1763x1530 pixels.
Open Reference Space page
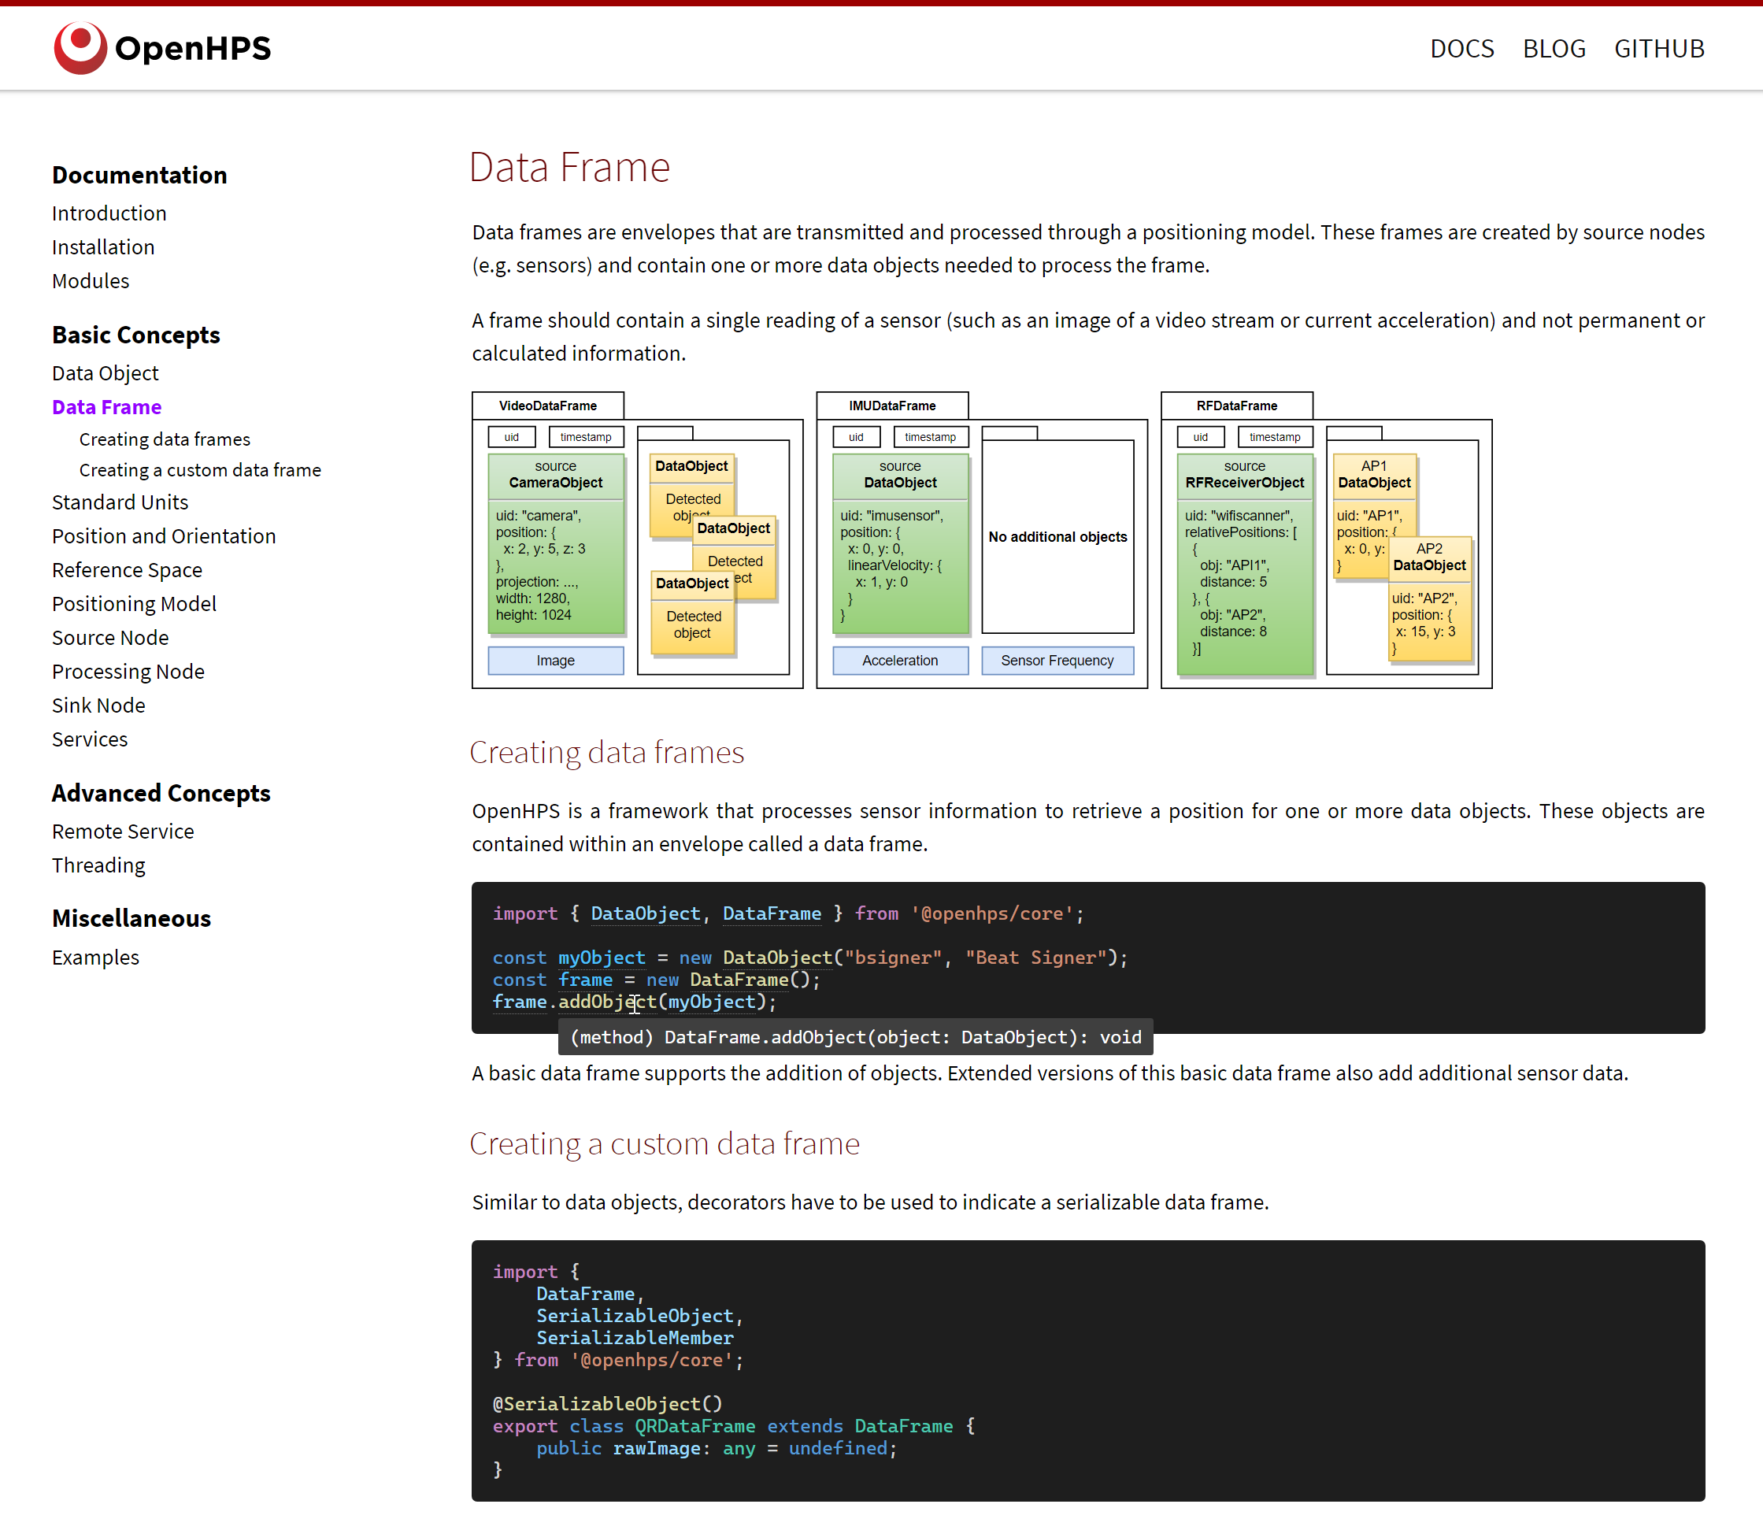pyautogui.click(x=128, y=570)
